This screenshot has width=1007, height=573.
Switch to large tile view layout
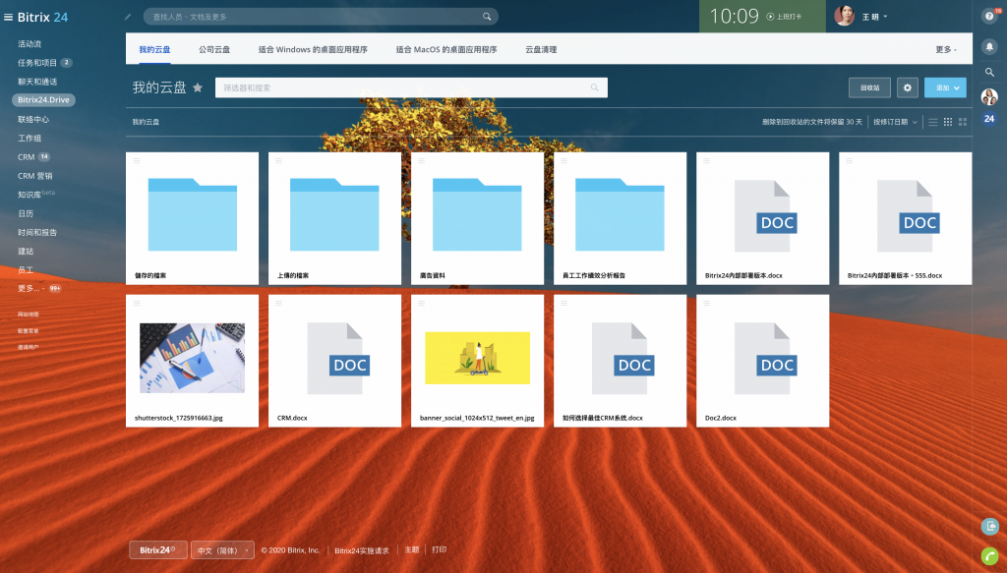(962, 122)
